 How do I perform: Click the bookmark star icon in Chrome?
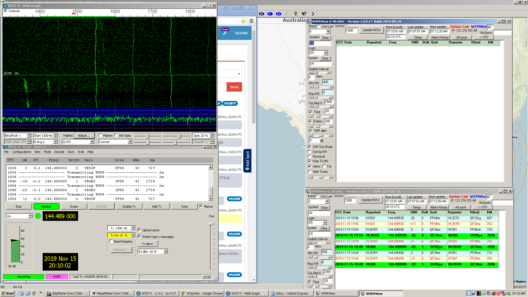243,21
